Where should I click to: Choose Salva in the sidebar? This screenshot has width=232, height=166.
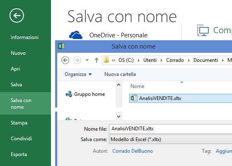point(16,85)
